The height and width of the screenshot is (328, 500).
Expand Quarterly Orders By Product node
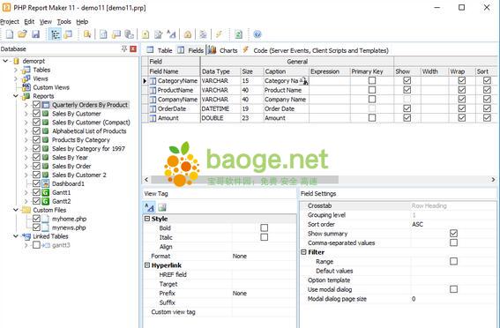[26, 105]
